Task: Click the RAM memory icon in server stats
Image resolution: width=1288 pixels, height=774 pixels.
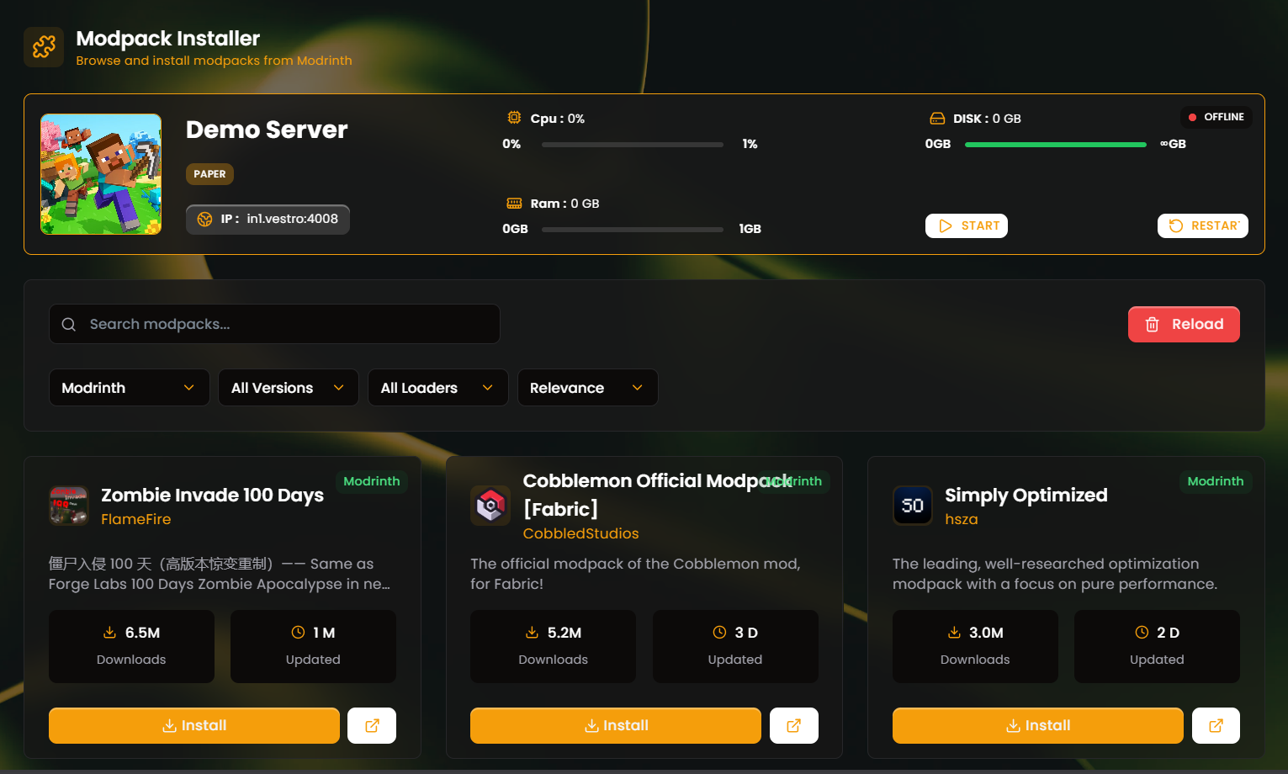Action: point(515,203)
